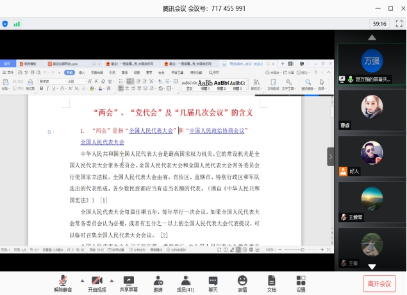The image size is (407, 295).
Task: Turn on camera with 开启视频
Action: [x=97, y=283]
